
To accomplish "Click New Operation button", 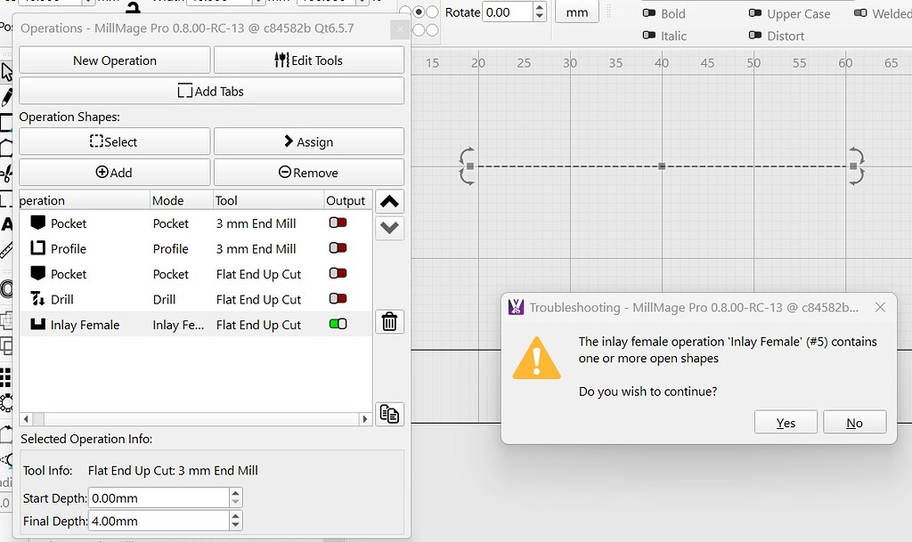I will (115, 61).
